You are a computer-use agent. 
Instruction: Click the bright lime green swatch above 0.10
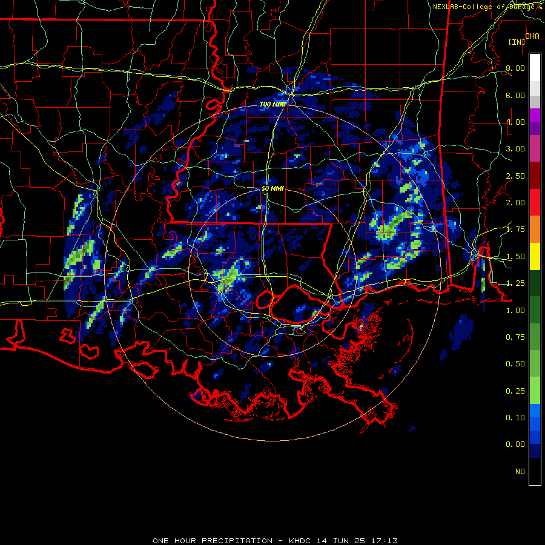tap(535, 391)
